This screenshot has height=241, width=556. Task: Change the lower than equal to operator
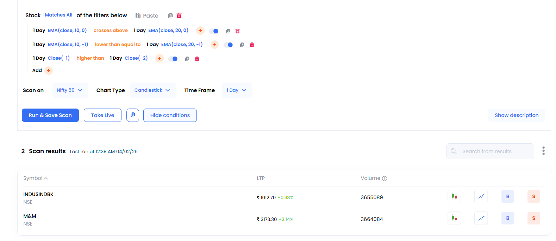[x=118, y=45]
